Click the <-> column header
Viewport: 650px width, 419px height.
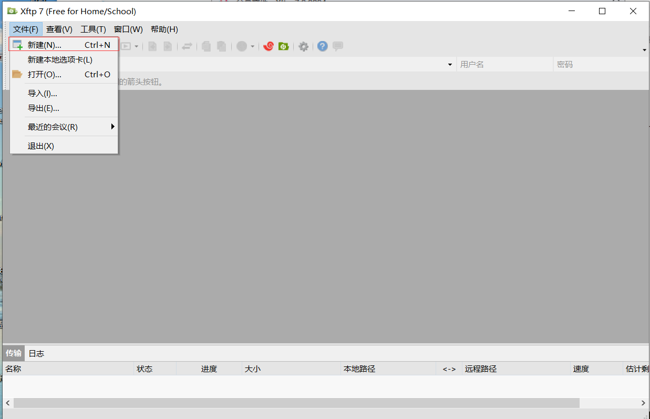point(449,369)
